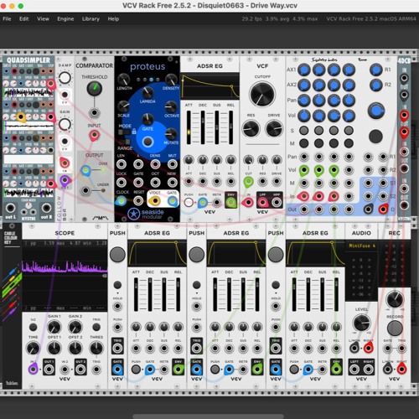Click the Comparator OVER output jack
Image resolution: width=419 pixels, height=419 pixels.
tap(85, 170)
